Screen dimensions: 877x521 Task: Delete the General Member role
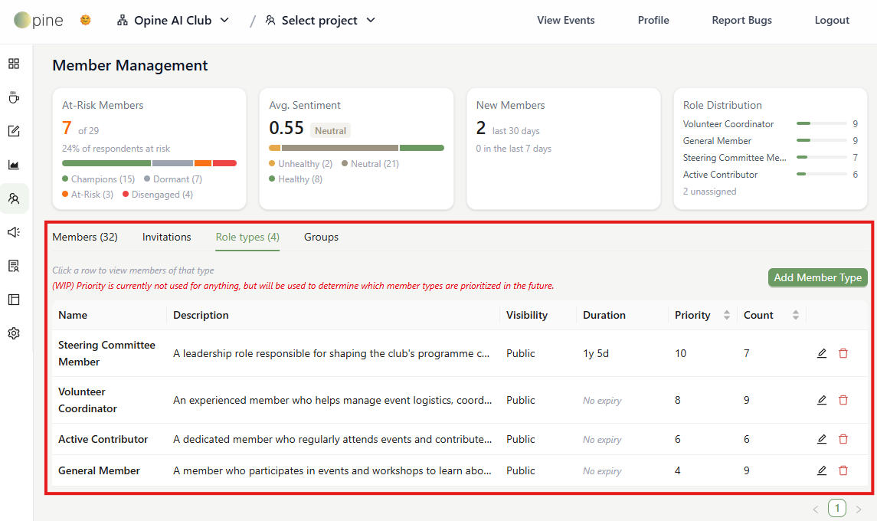click(x=843, y=470)
